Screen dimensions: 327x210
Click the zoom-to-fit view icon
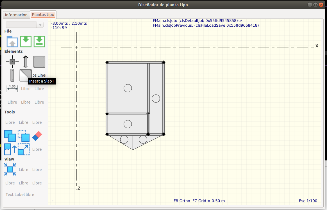10,170
